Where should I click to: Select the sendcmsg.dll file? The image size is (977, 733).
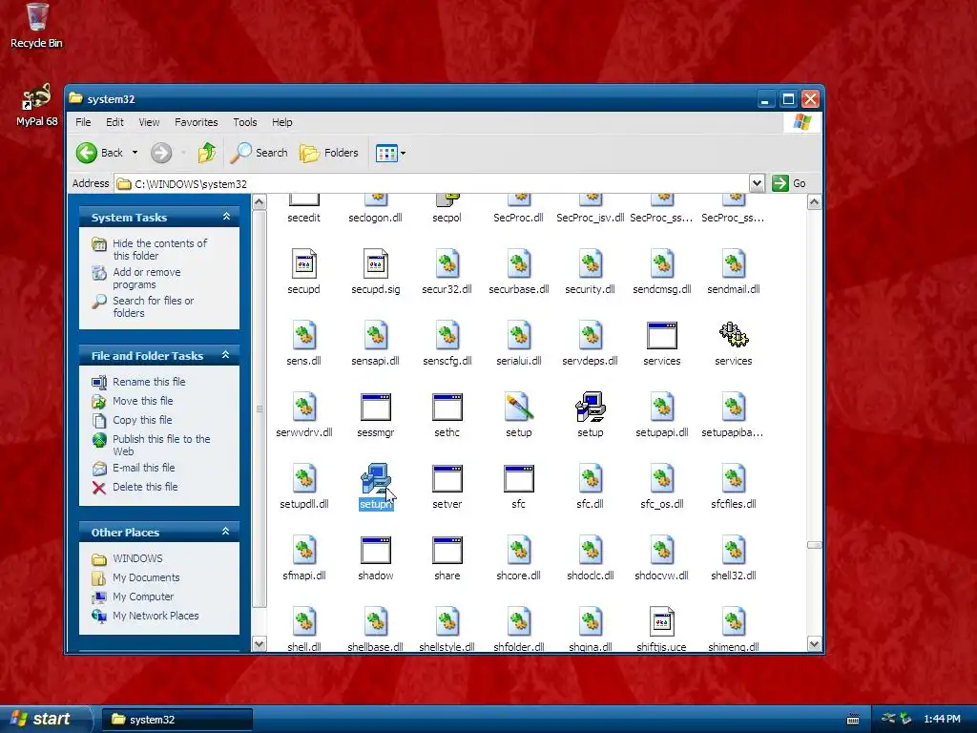pos(662,272)
